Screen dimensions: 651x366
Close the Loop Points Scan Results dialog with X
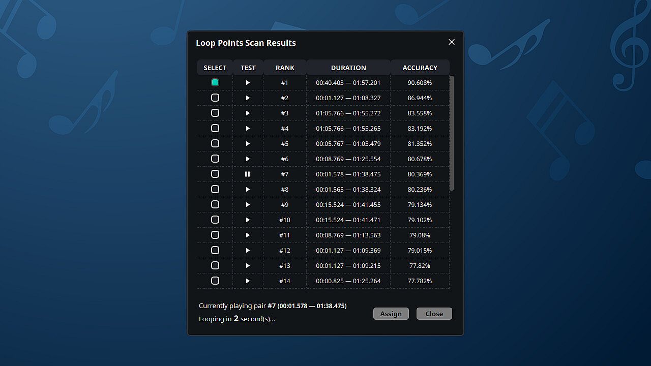[452, 42]
